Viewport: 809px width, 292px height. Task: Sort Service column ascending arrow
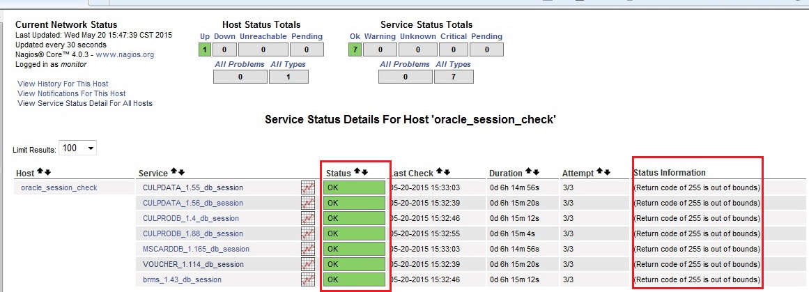click(174, 172)
